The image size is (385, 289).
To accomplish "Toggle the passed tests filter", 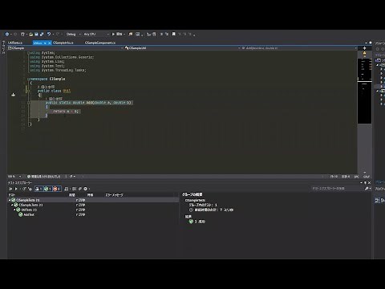I will 47,189.
